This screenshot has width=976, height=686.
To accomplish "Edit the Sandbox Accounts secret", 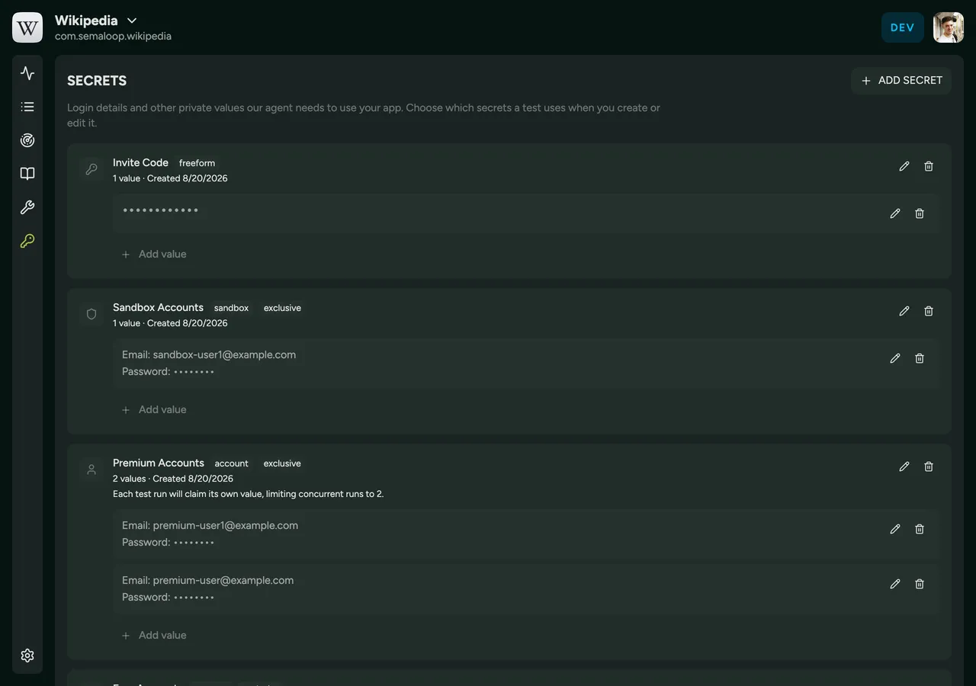I will 904,311.
